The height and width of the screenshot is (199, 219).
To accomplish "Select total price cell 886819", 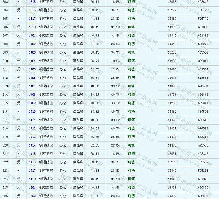I will click(203, 95).
